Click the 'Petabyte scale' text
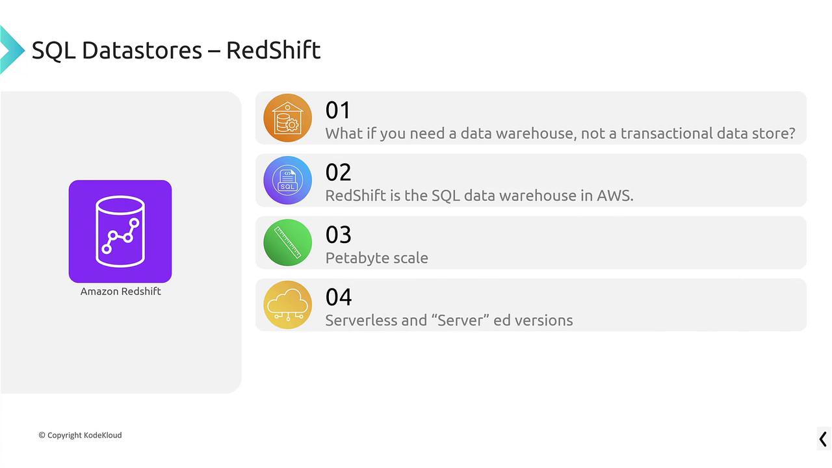Viewport: 832px width, 468px height. [376, 258]
